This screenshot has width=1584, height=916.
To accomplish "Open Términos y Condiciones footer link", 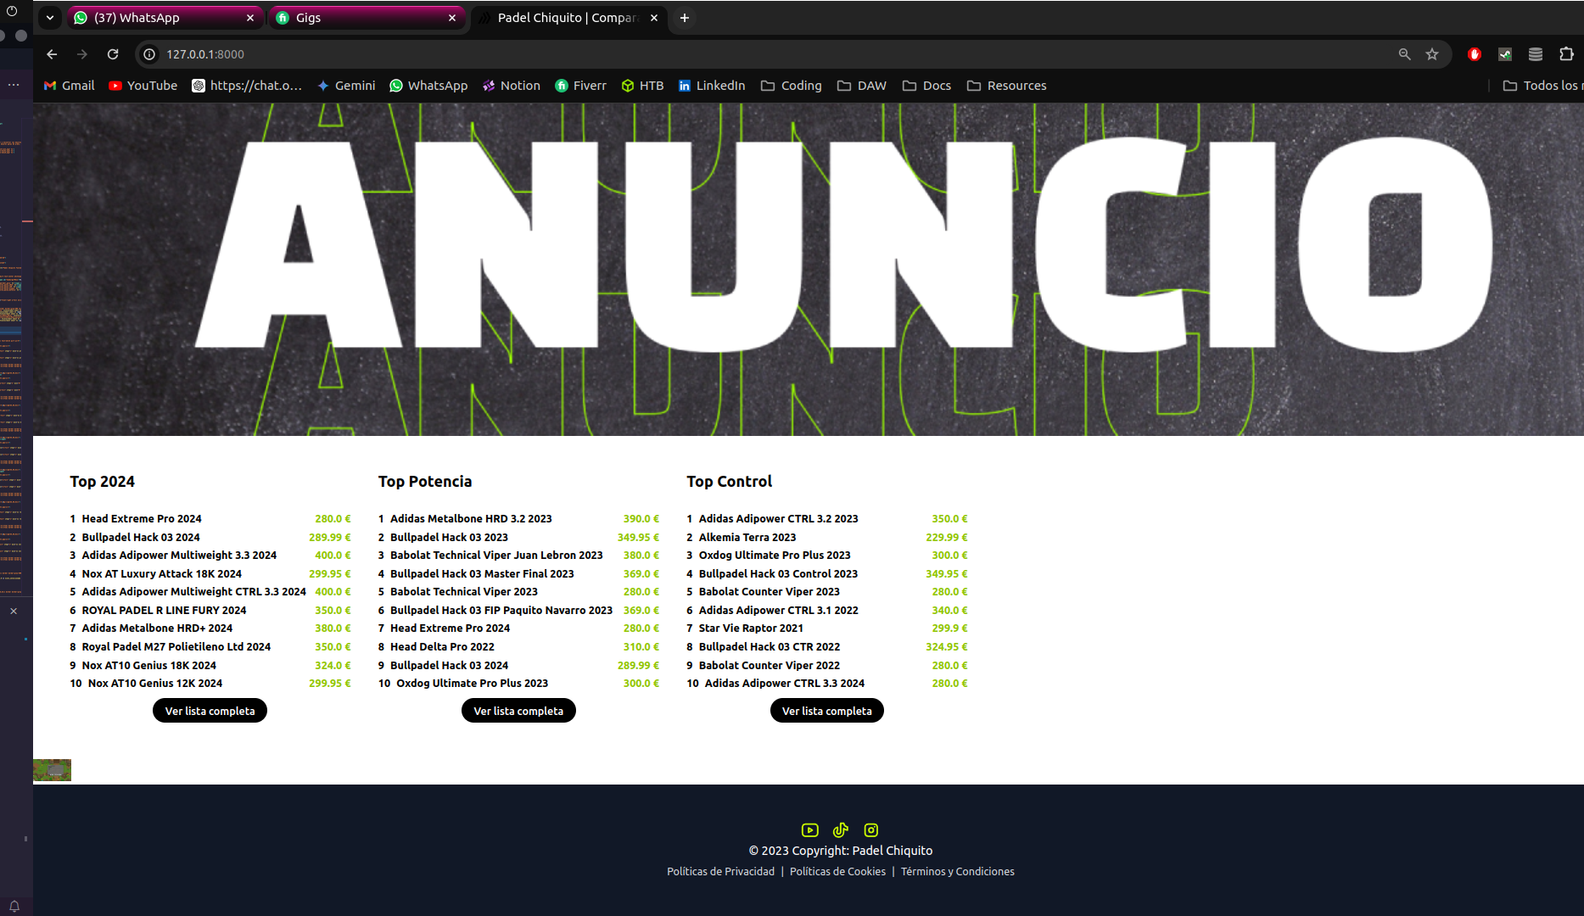I will click(957, 872).
